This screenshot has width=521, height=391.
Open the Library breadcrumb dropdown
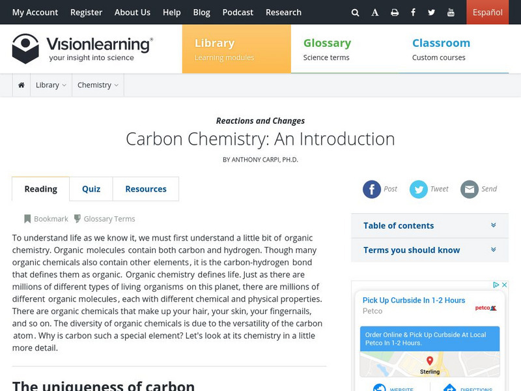point(51,85)
